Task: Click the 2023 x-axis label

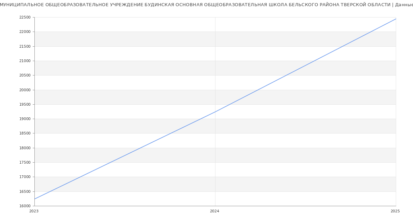Action: tap(34, 211)
